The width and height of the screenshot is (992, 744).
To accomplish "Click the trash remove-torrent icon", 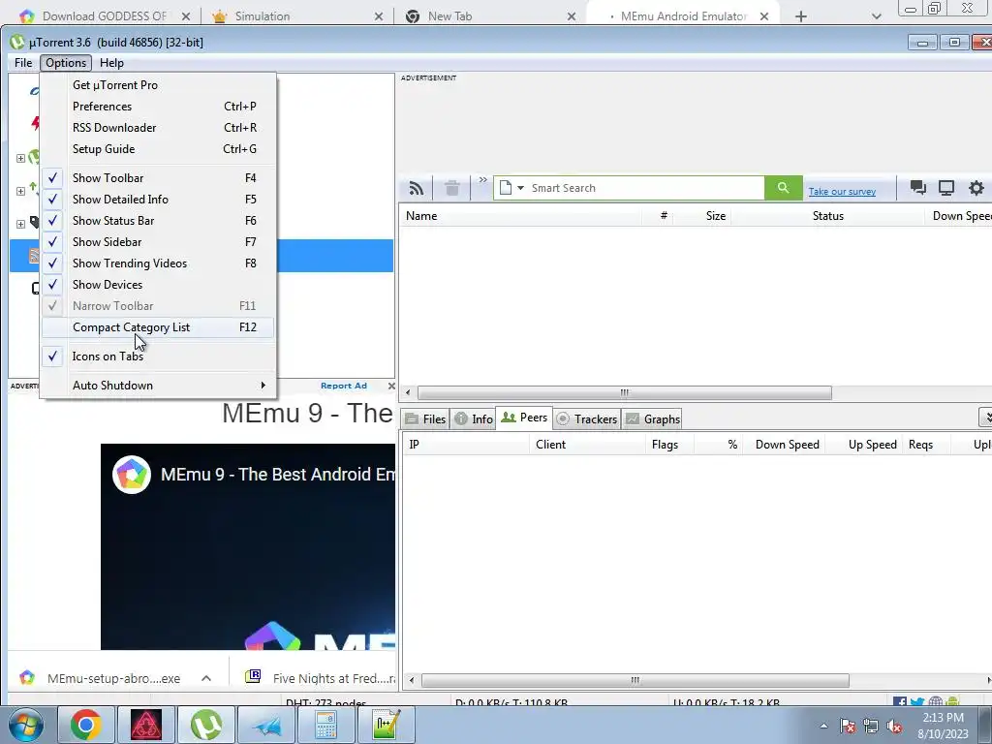I will pos(451,189).
